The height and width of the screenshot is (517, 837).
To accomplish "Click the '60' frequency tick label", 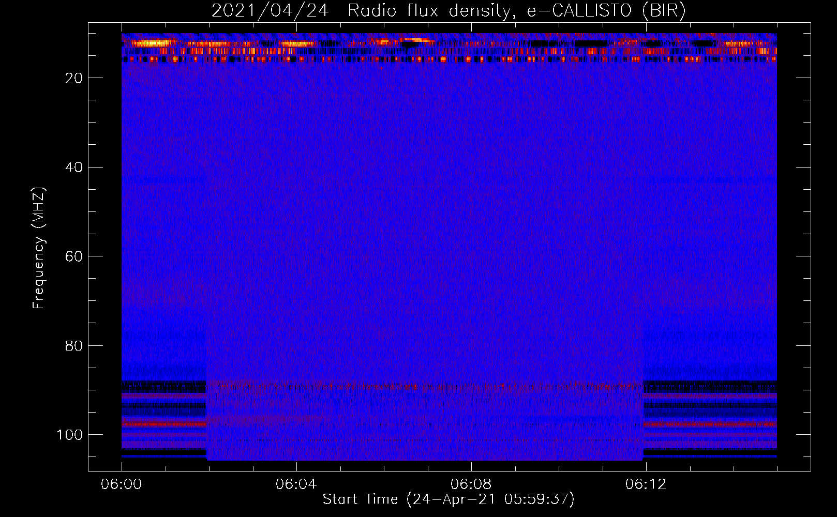I will (x=74, y=256).
